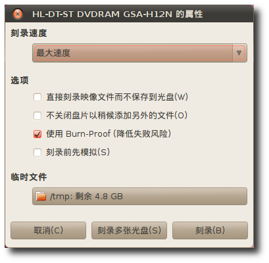Click the 选项 section heading
This screenshot has width=269, height=263.
(20, 80)
